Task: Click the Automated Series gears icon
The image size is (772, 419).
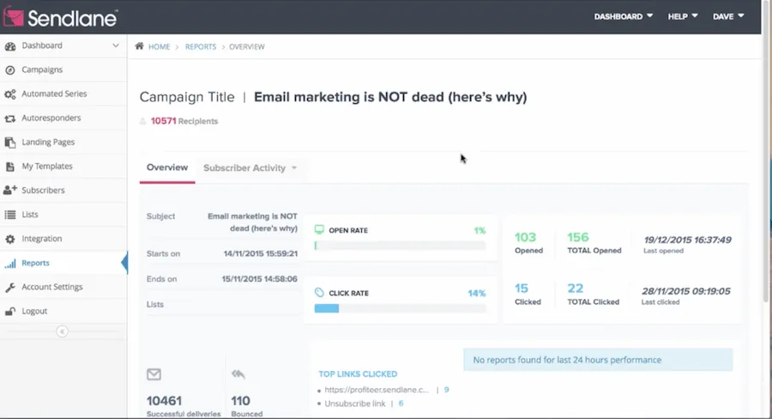Action: (x=9, y=94)
